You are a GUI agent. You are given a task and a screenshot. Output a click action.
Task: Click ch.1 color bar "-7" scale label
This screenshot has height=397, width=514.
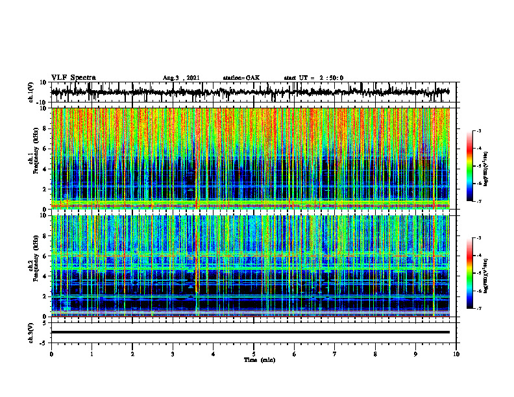[479, 201]
